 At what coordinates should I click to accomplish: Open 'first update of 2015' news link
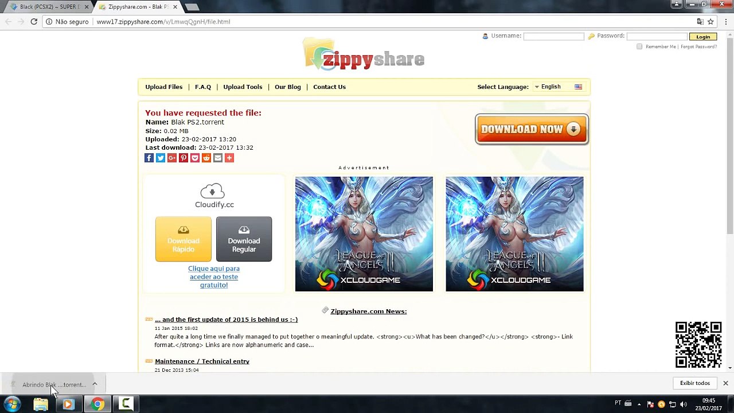[226, 320]
